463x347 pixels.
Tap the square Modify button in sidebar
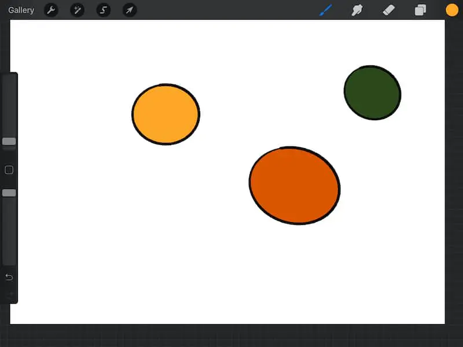tap(9, 170)
